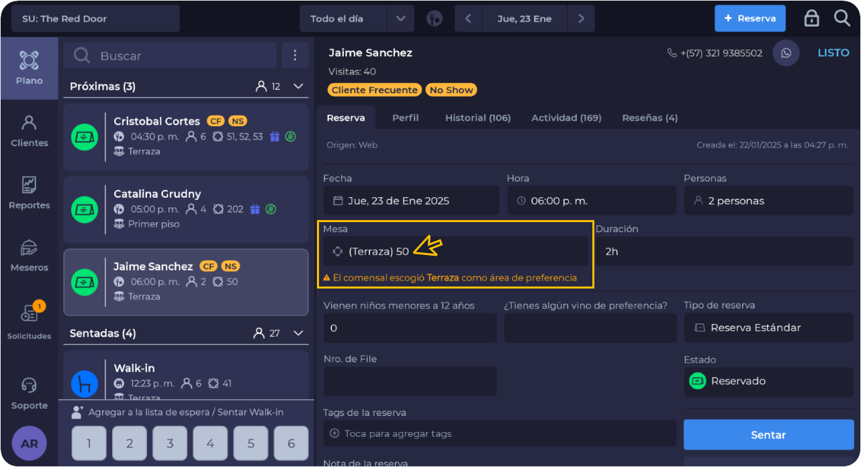Open the Historial (106) tab
Image resolution: width=861 pixels, height=467 pixels.
[478, 118]
